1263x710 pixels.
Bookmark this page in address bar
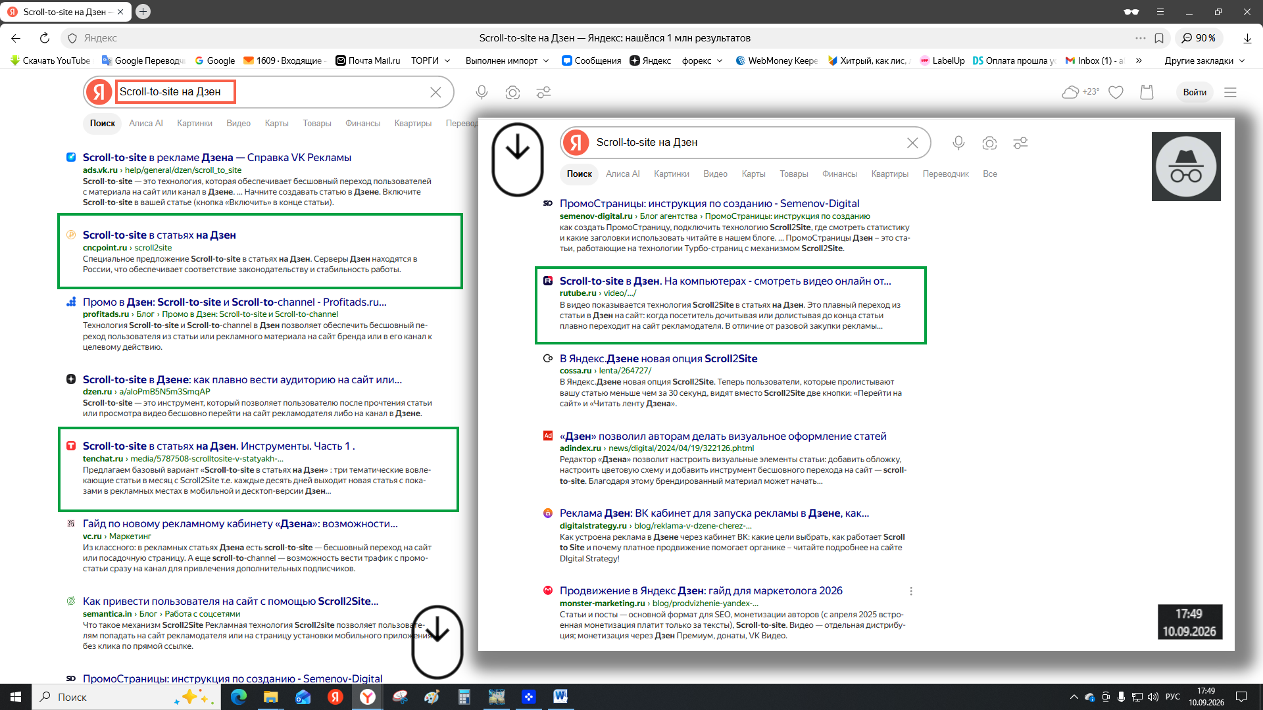1159,38
